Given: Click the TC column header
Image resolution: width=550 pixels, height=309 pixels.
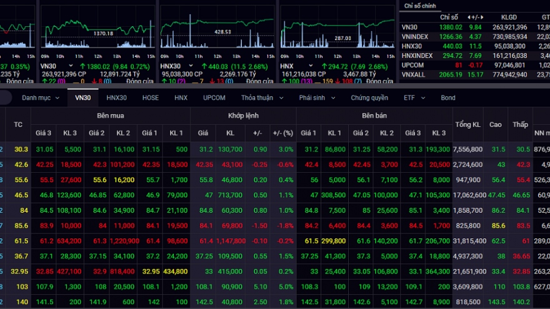Looking at the screenshot, I should tap(18, 124).
